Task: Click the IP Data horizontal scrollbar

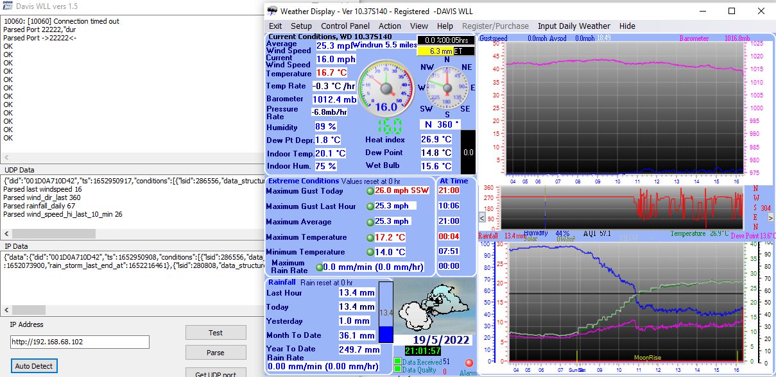Action: click(131, 310)
